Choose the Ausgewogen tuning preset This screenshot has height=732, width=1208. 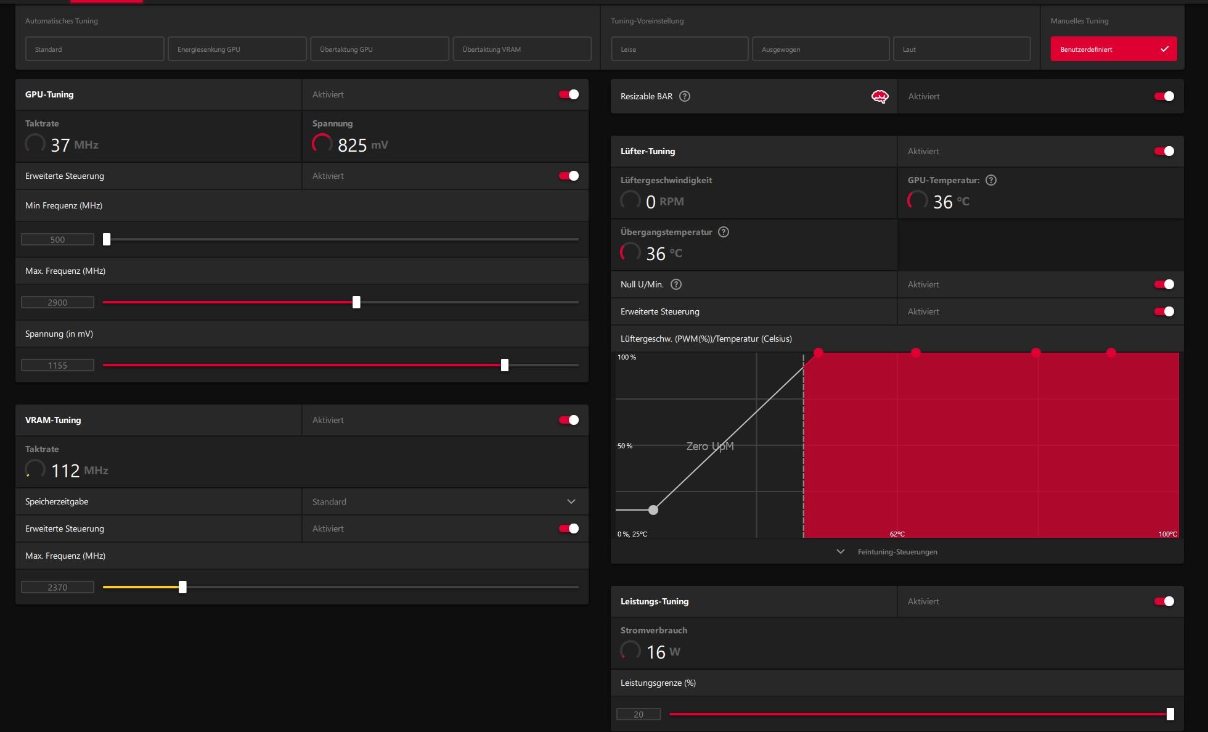pos(821,49)
